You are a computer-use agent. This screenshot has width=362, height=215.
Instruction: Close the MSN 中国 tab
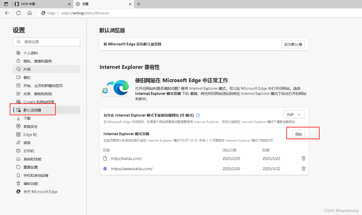tap(69, 4)
